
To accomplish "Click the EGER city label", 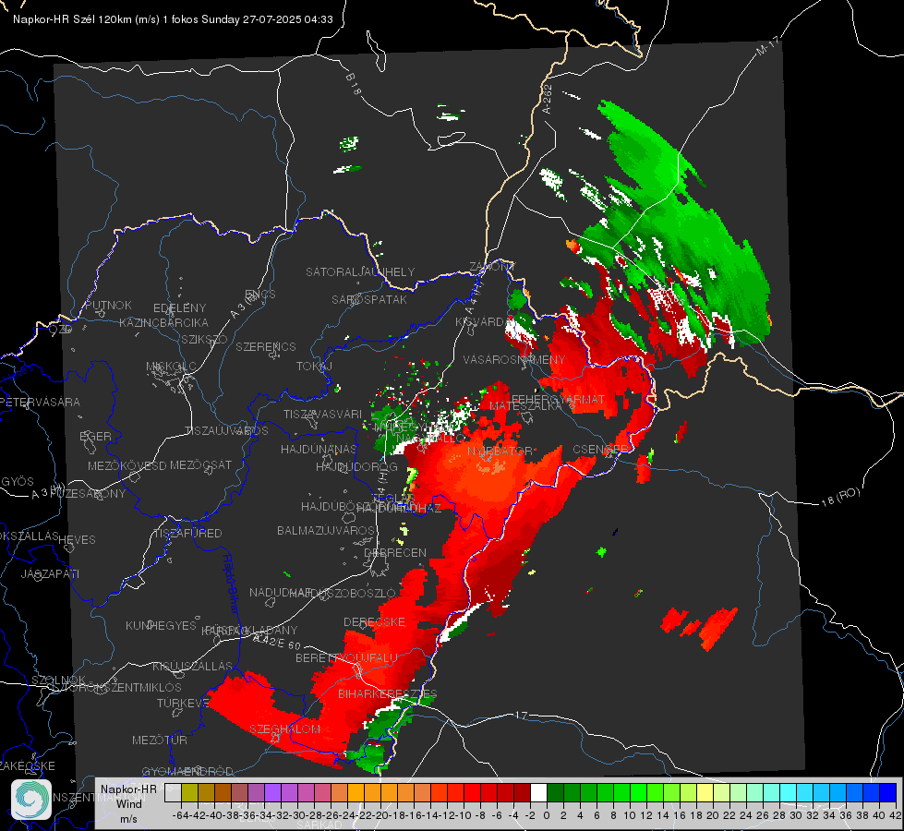I will point(96,437).
